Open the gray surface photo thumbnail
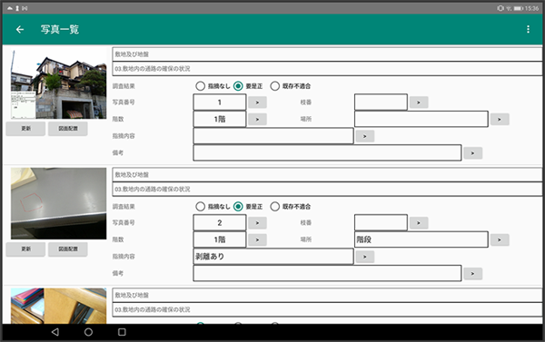This screenshot has height=342, width=545. (x=58, y=203)
